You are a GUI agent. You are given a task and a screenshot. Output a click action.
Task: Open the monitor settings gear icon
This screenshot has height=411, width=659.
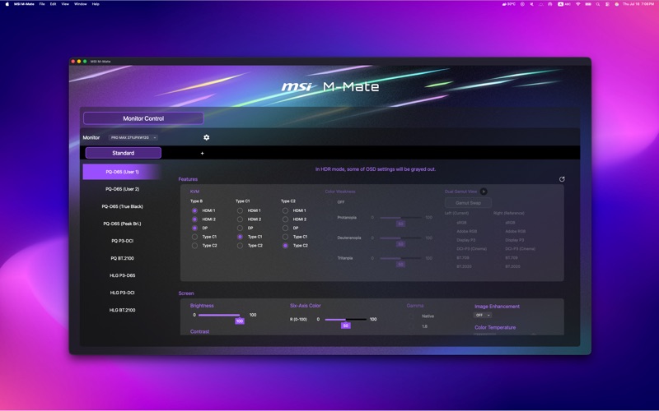pyautogui.click(x=207, y=137)
